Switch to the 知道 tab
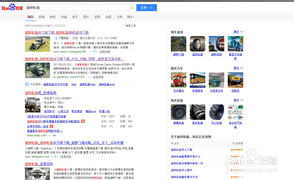 (x=64, y=17)
